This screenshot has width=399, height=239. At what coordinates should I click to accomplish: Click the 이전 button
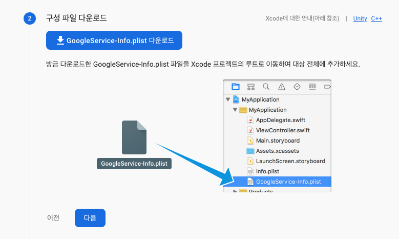(53, 218)
